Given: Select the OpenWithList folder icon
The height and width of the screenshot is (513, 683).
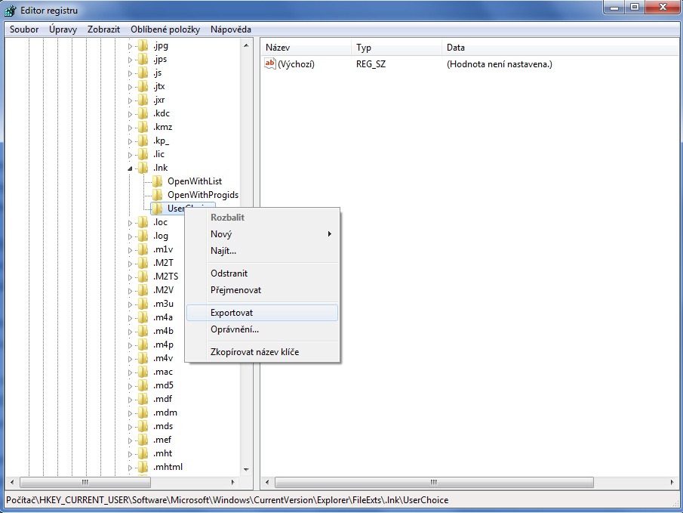Looking at the screenshot, I should tap(157, 181).
